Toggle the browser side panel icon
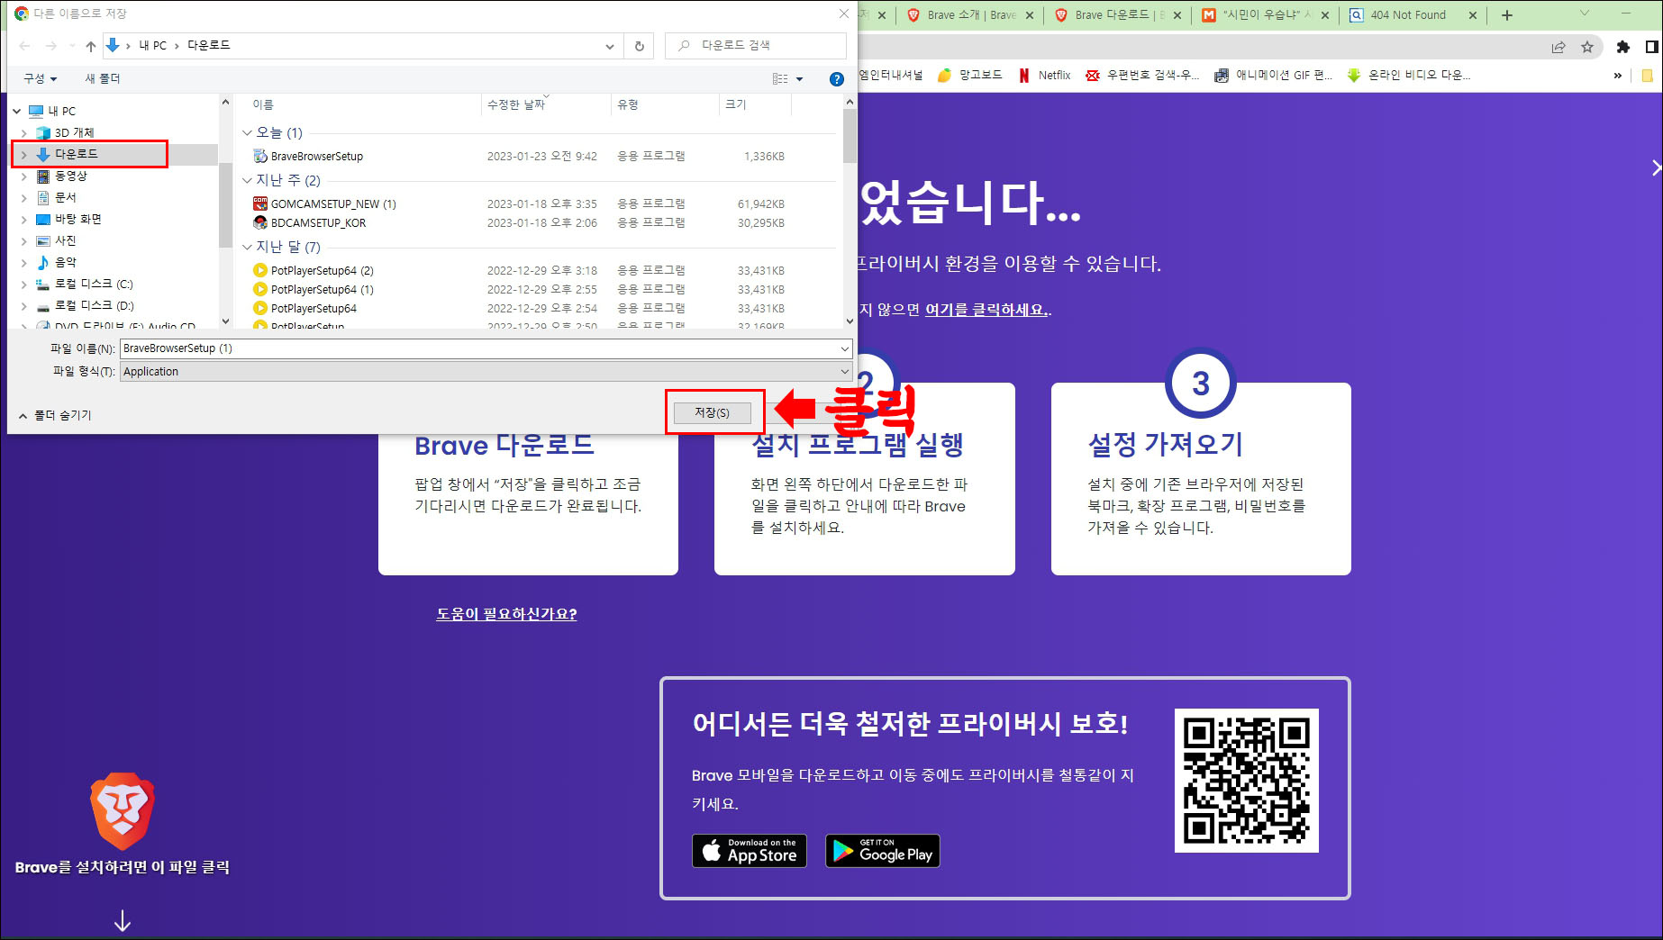This screenshot has height=940, width=1663. point(1652,47)
